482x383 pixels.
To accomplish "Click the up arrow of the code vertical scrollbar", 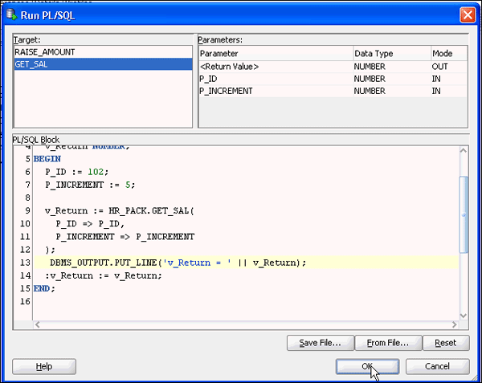I will point(464,150).
